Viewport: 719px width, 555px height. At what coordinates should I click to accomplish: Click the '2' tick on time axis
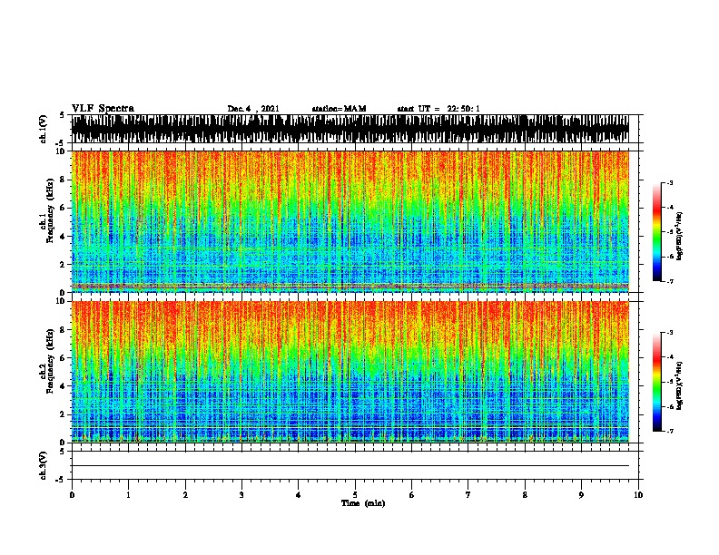coord(185,495)
